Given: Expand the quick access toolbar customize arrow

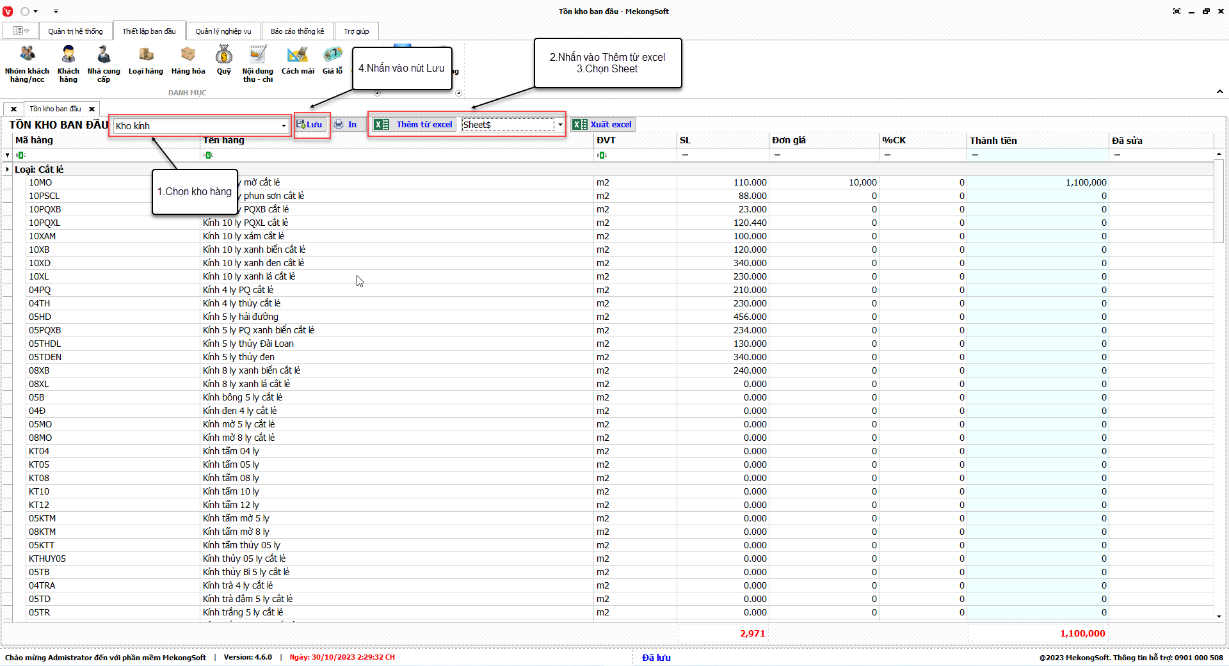Looking at the screenshot, I should click(x=56, y=12).
